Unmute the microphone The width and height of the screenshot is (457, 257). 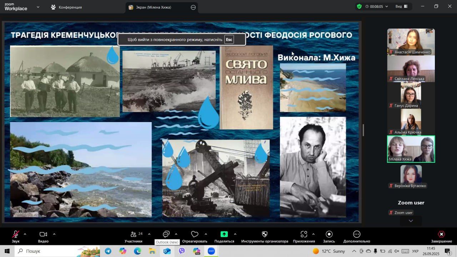[16, 235]
